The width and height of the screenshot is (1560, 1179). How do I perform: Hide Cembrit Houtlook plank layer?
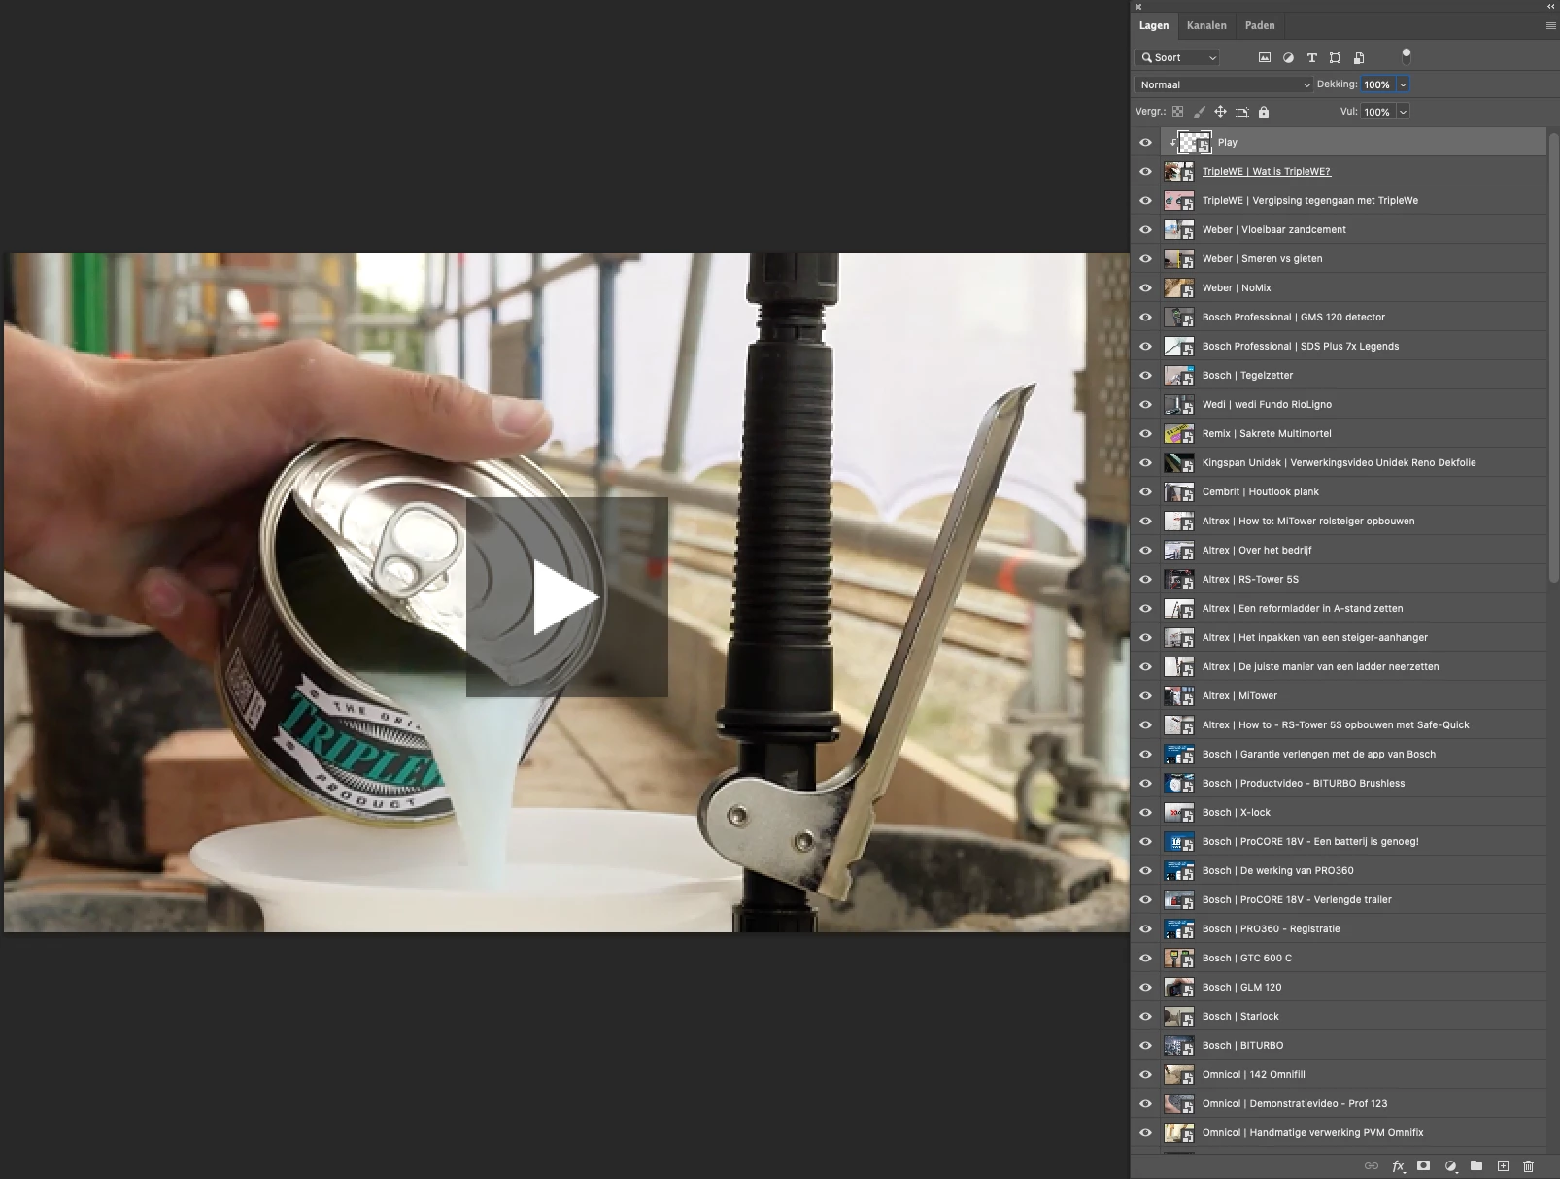1145,491
